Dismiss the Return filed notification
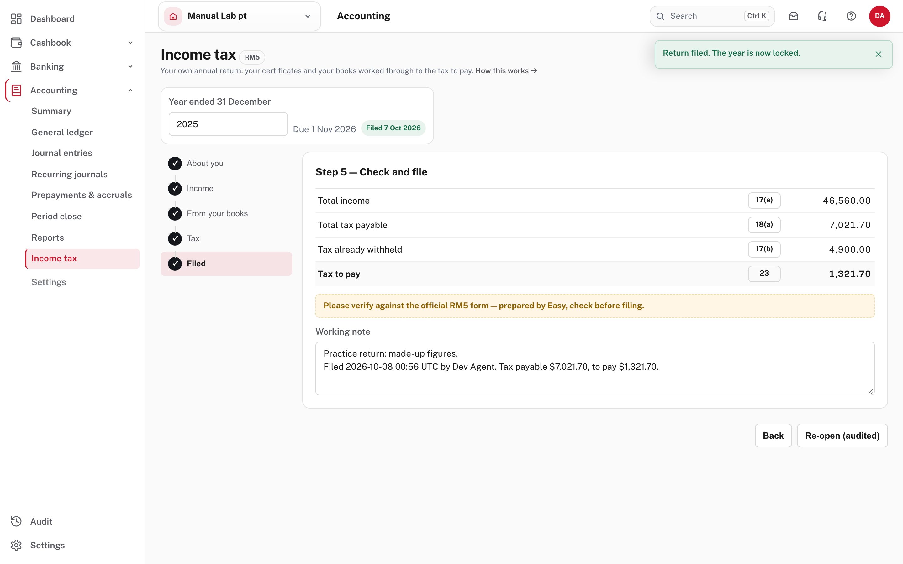 (878, 54)
